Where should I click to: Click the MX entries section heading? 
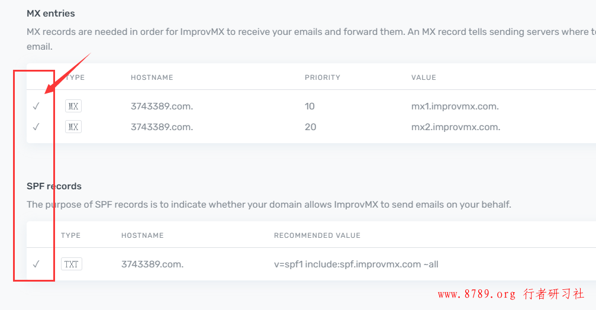[x=50, y=13]
